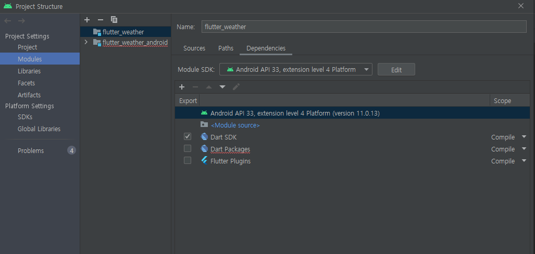Viewport: 535px width, 254px height.
Task: Click the Android icon in the title bar
Action: pyautogui.click(x=8, y=6)
